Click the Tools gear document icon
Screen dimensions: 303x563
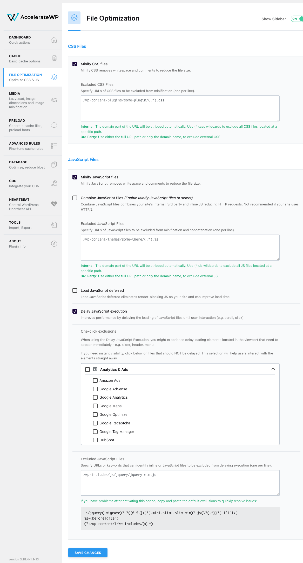[x=54, y=225]
